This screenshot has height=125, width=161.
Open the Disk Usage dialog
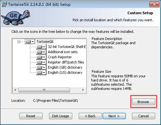tap(61, 116)
